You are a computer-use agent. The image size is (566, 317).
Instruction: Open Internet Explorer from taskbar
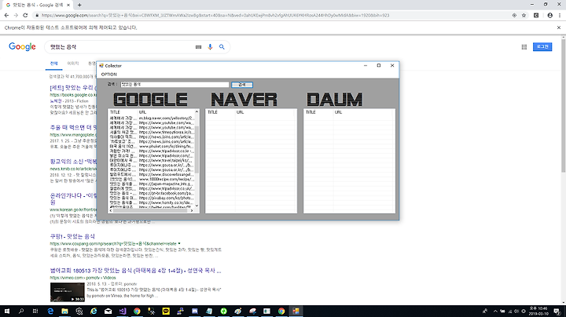[94, 312]
